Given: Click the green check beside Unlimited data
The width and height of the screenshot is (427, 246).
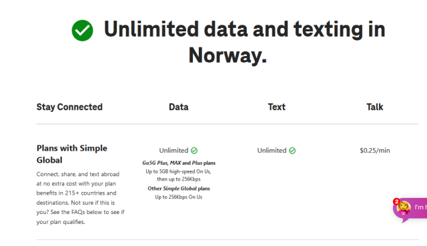Looking at the screenshot, I should [194, 151].
